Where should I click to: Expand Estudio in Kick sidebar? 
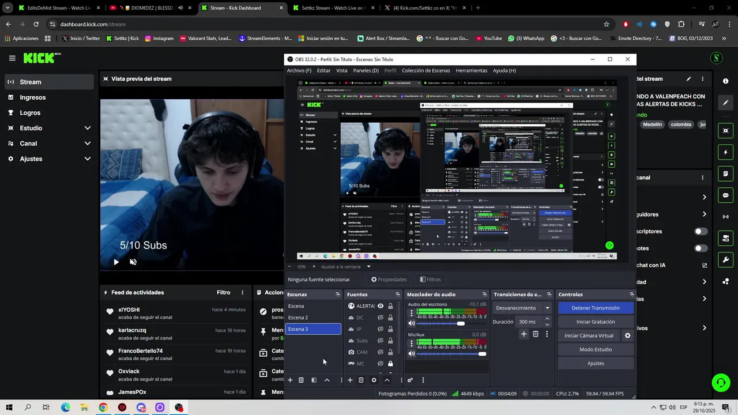point(88,128)
